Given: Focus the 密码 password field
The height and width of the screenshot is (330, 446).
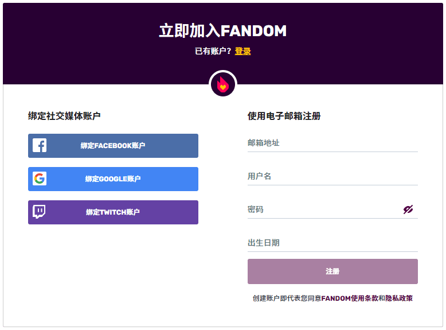Looking at the screenshot, I should pos(321,209).
